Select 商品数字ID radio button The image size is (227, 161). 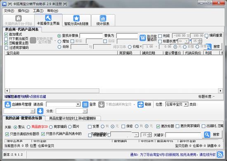pos(28,127)
